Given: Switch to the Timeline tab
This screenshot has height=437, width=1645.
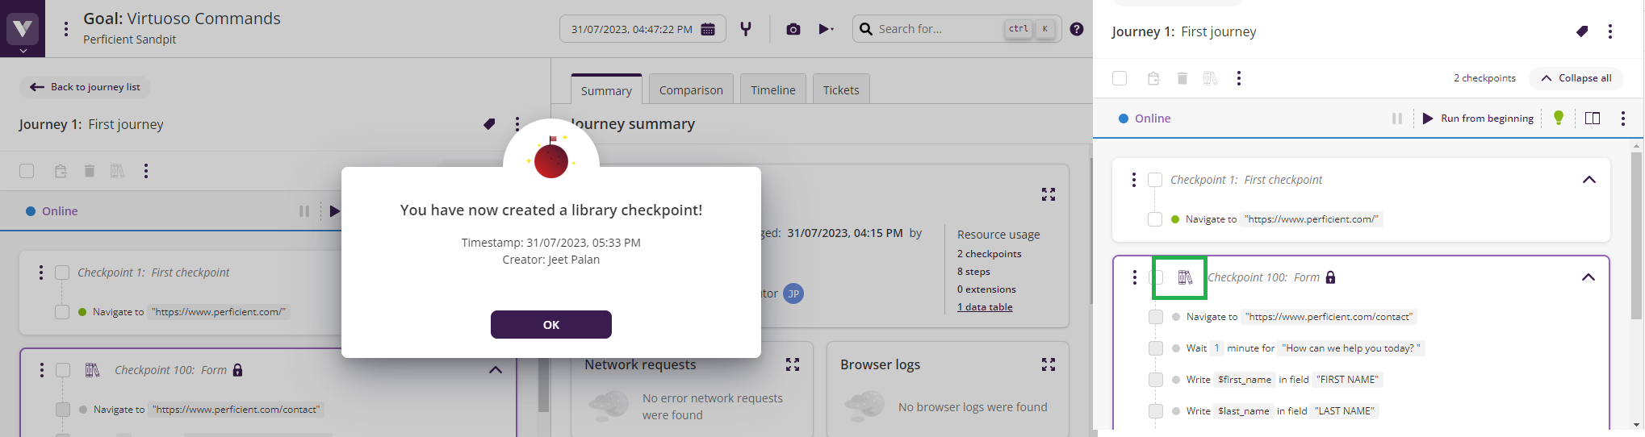Looking at the screenshot, I should (x=773, y=89).
